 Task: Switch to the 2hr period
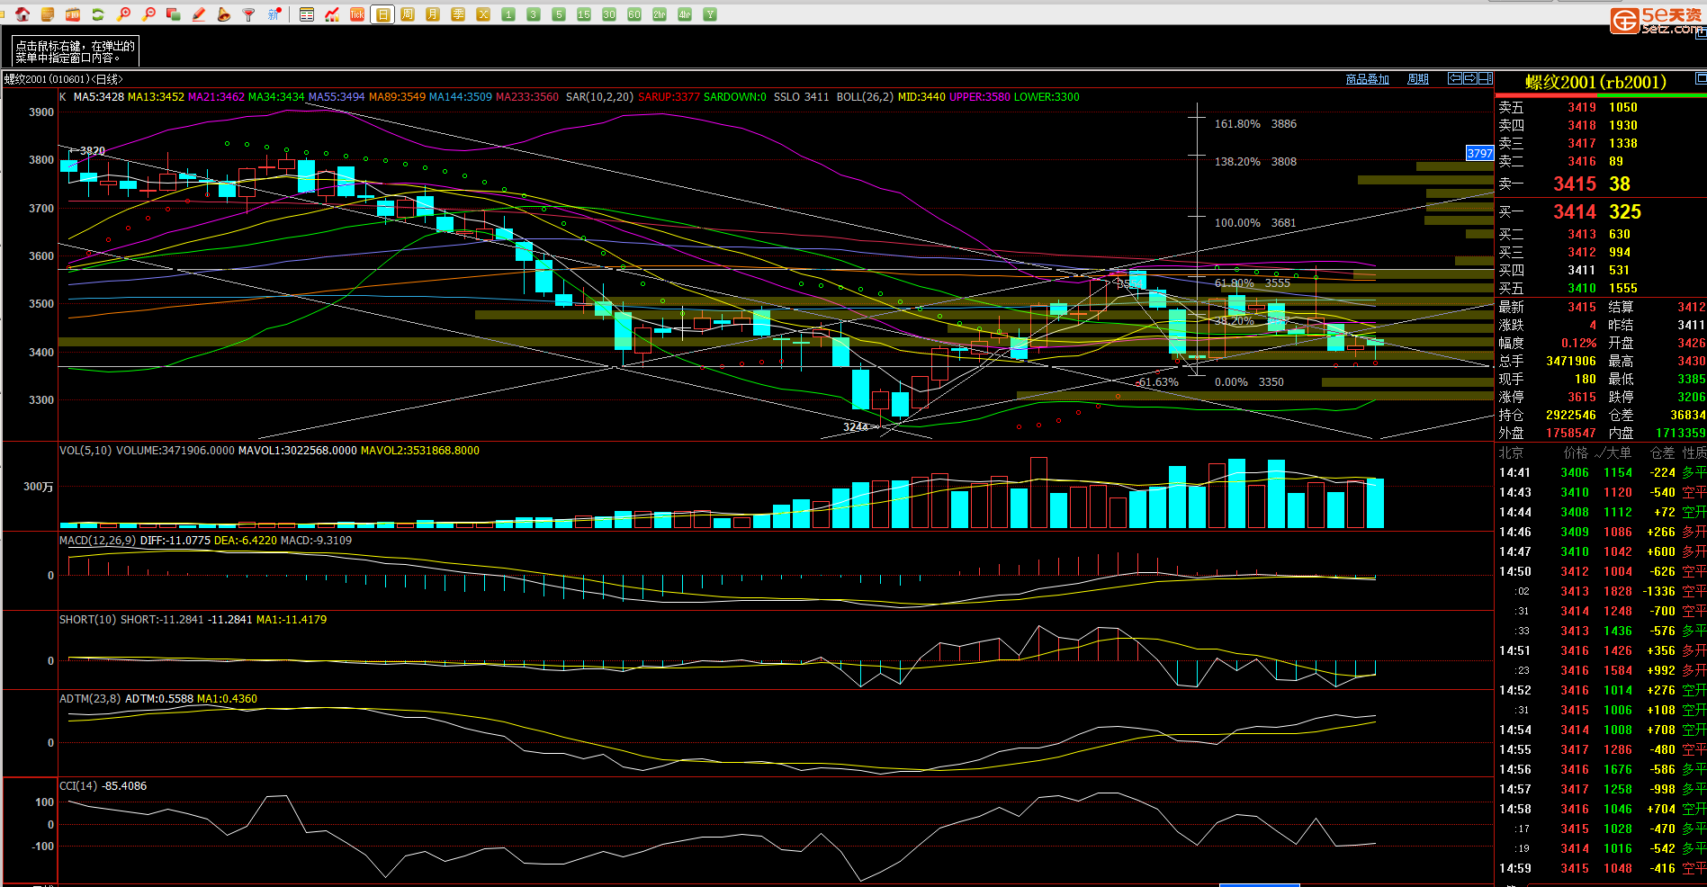click(660, 14)
